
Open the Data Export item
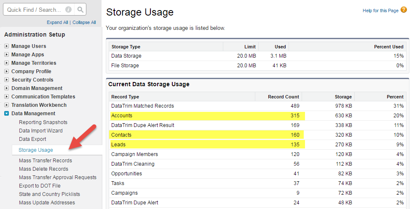click(32, 139)
